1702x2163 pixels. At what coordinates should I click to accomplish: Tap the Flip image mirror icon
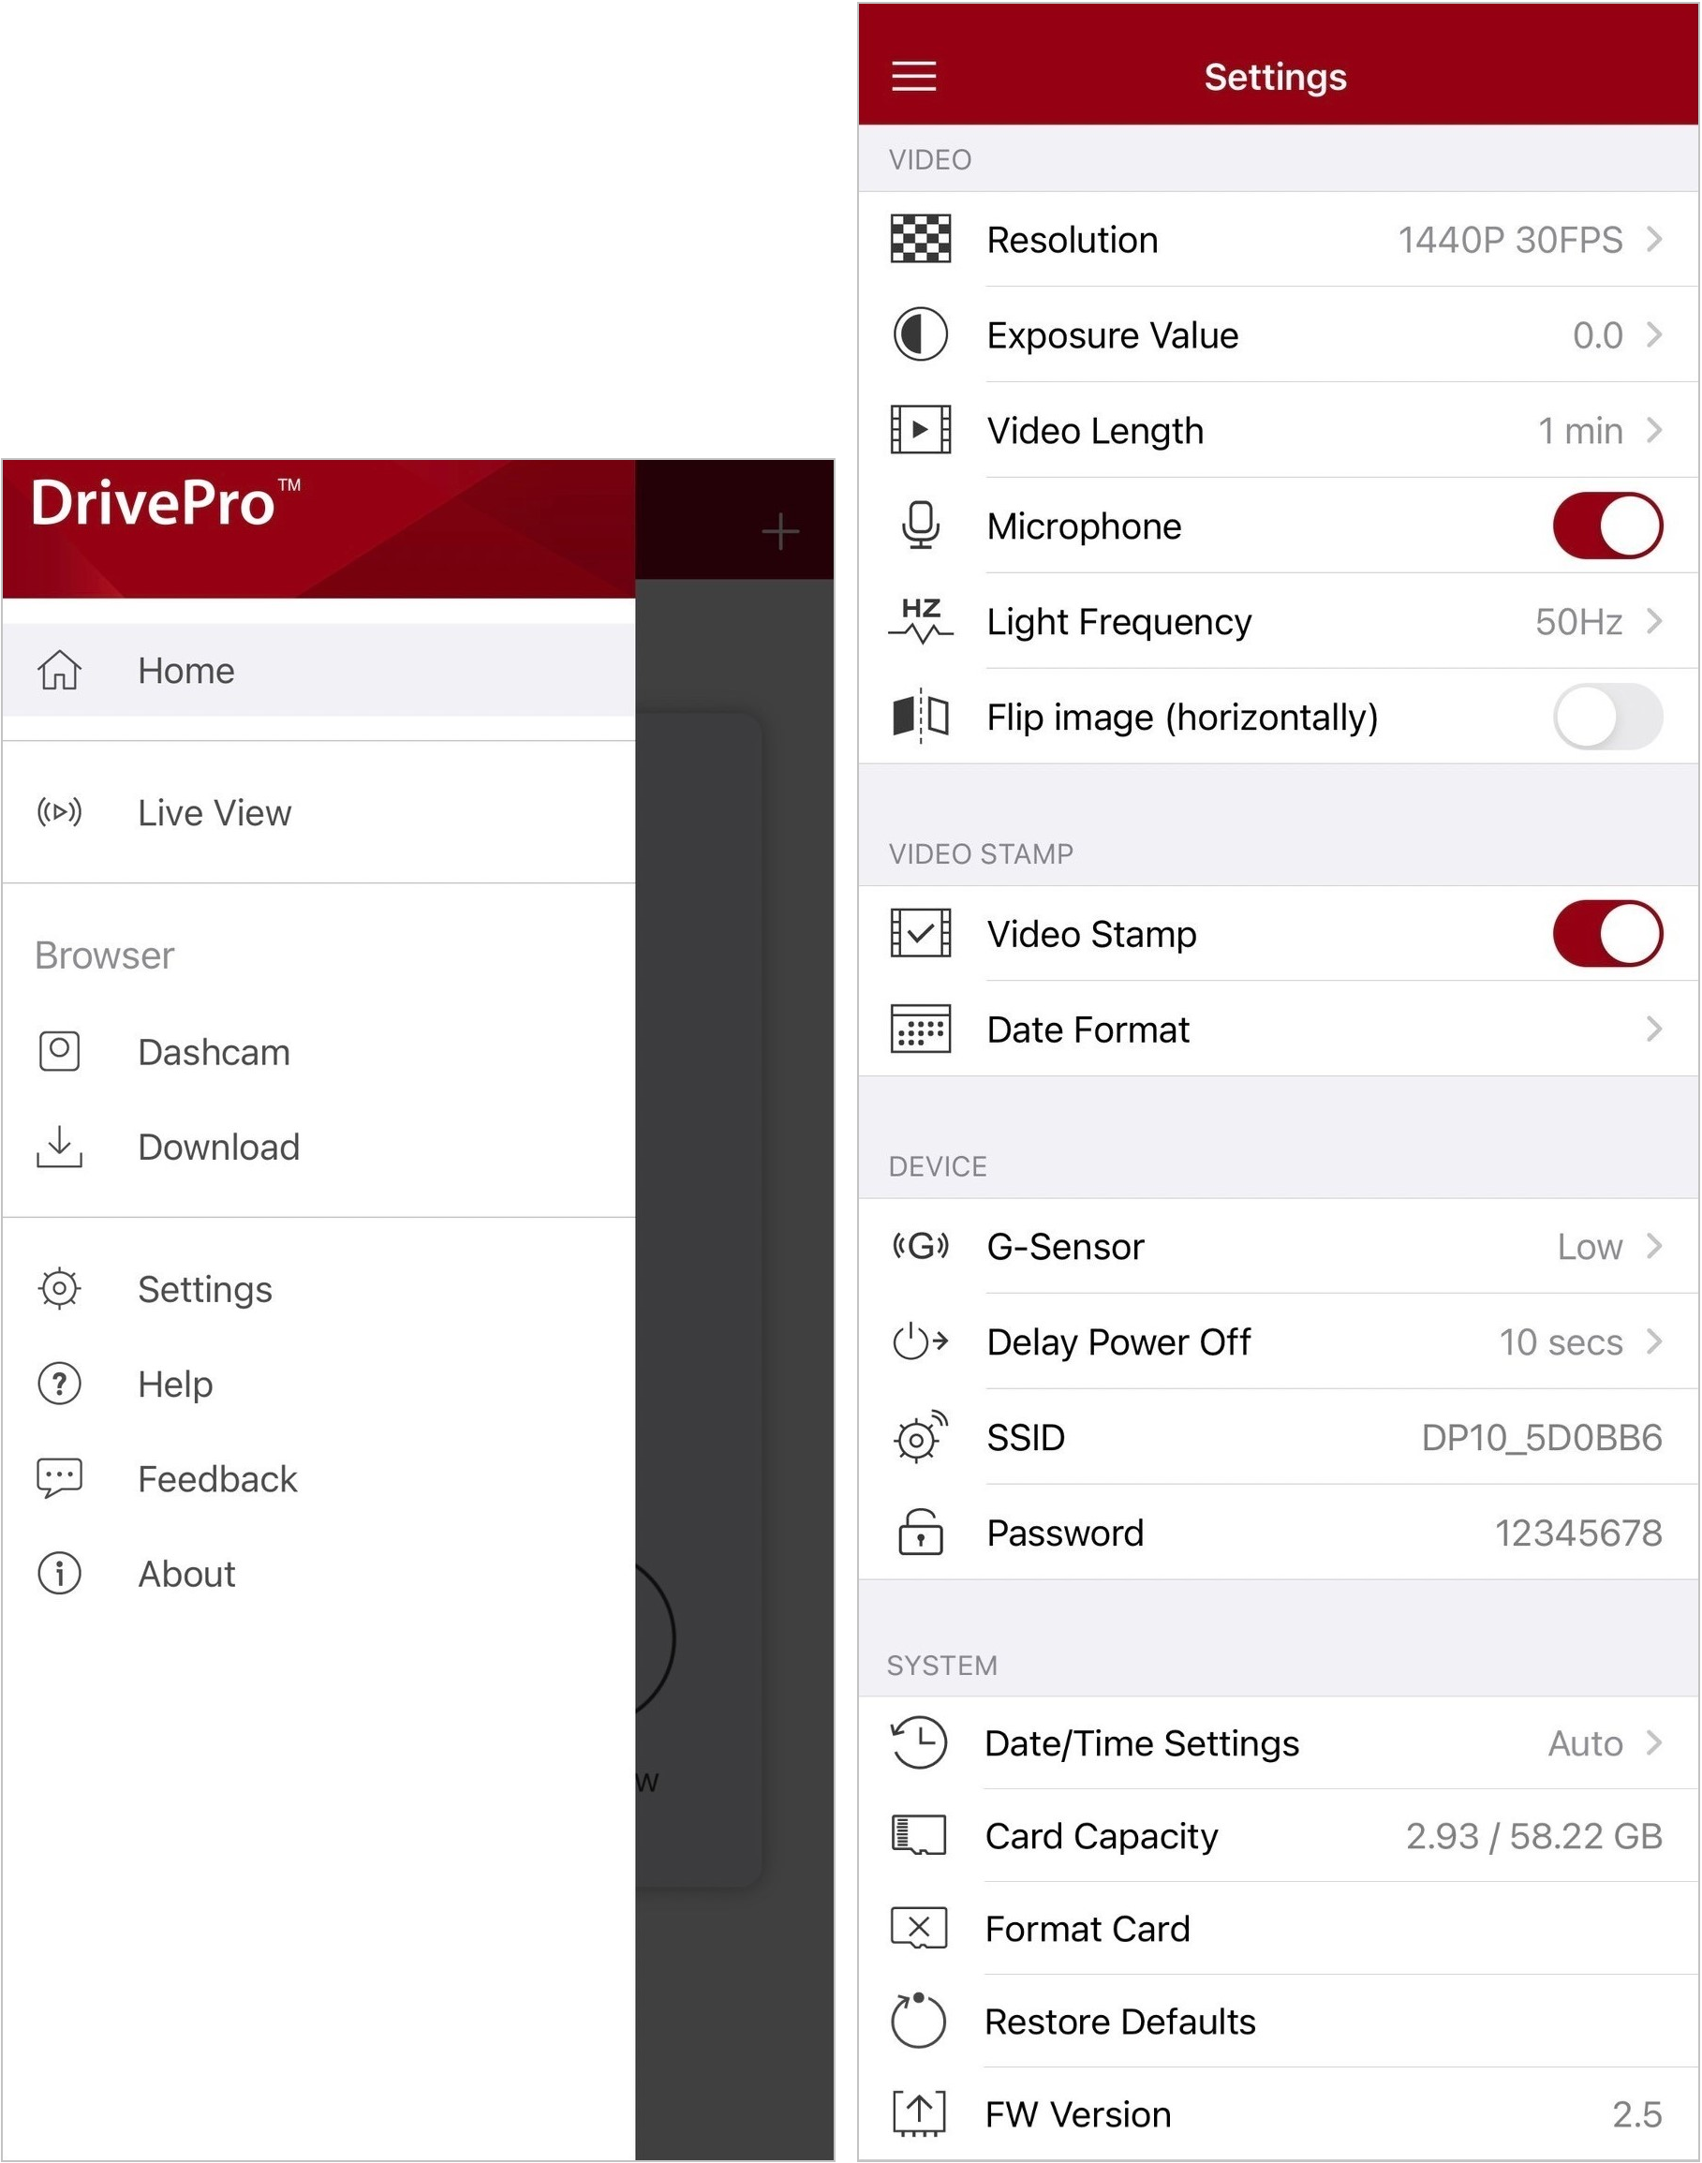920,717
